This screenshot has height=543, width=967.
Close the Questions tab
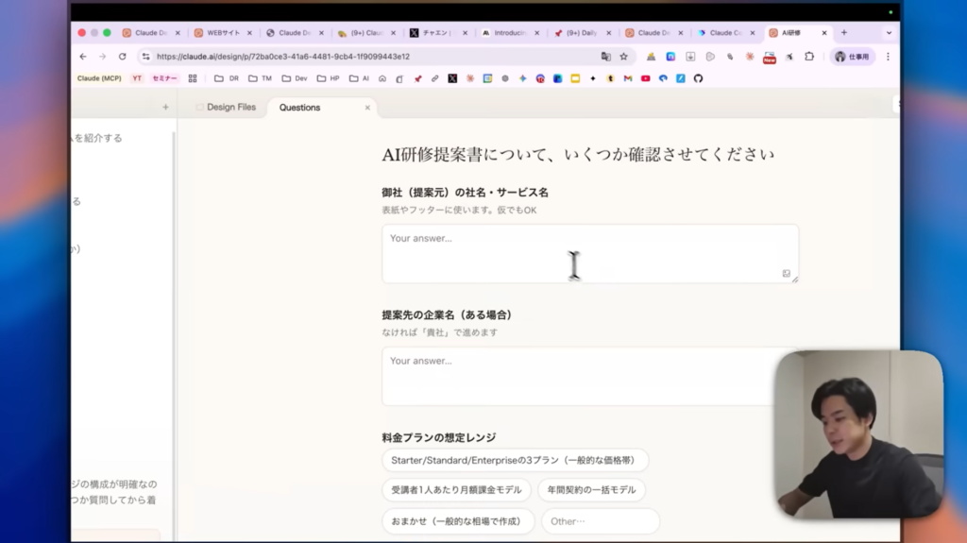(x=367, y=108)
